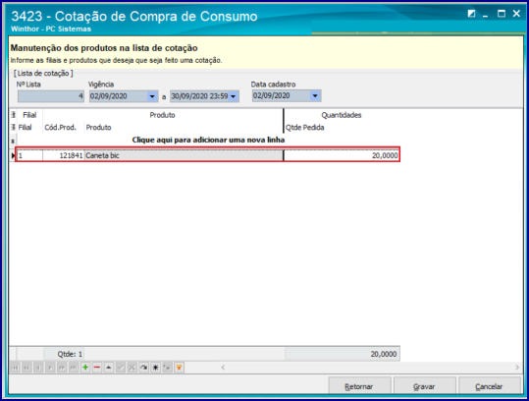Screen dimensions: 529x401
Task: Click the black up-triangle edit icon
Action: [109, 368]
